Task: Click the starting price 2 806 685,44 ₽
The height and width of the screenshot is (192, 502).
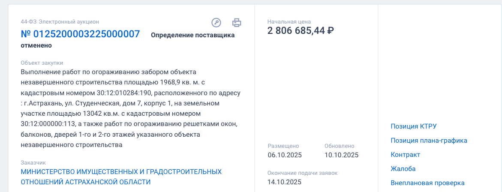Action: click(301, 30)
